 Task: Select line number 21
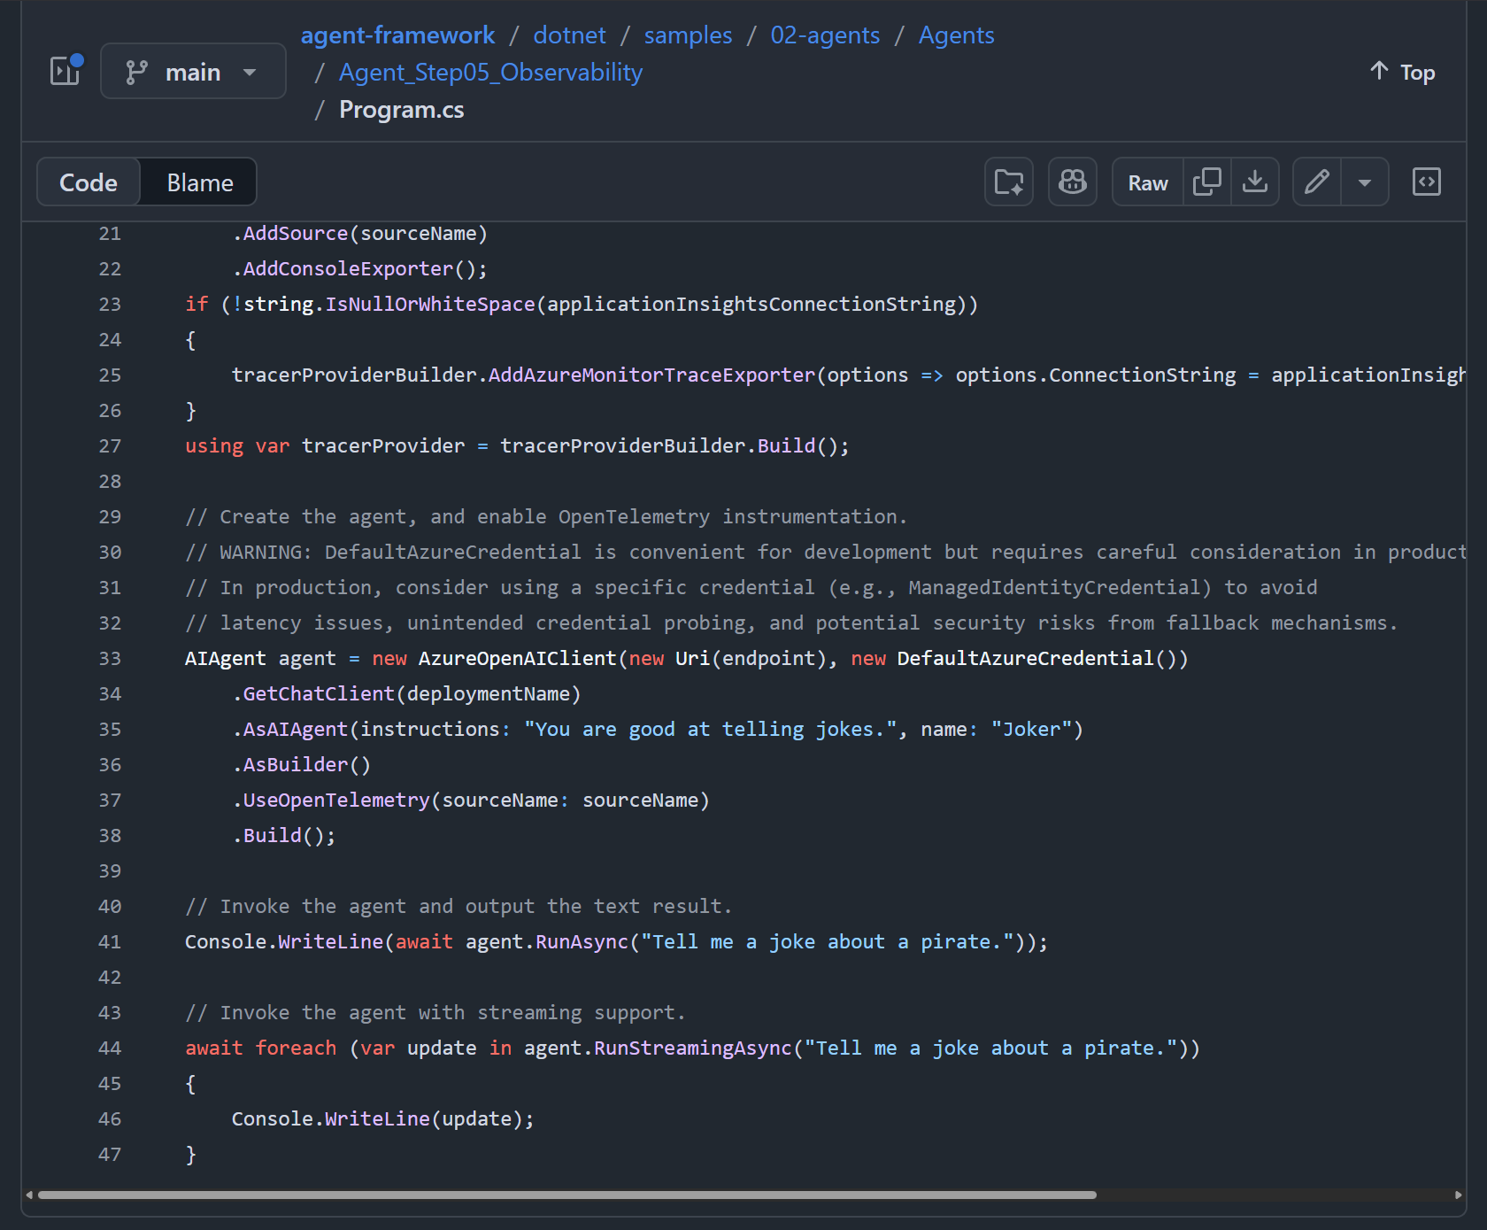point(110,234)
